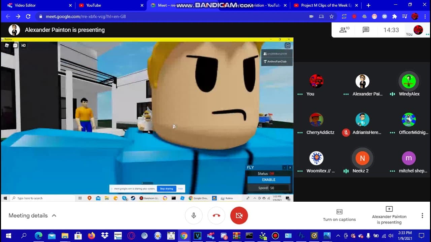This screenshot has width=431, height=242.
Task: Leave the call with the red hang-up button
Action: 217,215
